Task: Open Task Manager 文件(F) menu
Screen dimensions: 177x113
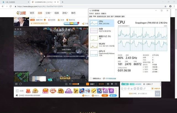Action: pyautogui.click(x=91, y=14)
